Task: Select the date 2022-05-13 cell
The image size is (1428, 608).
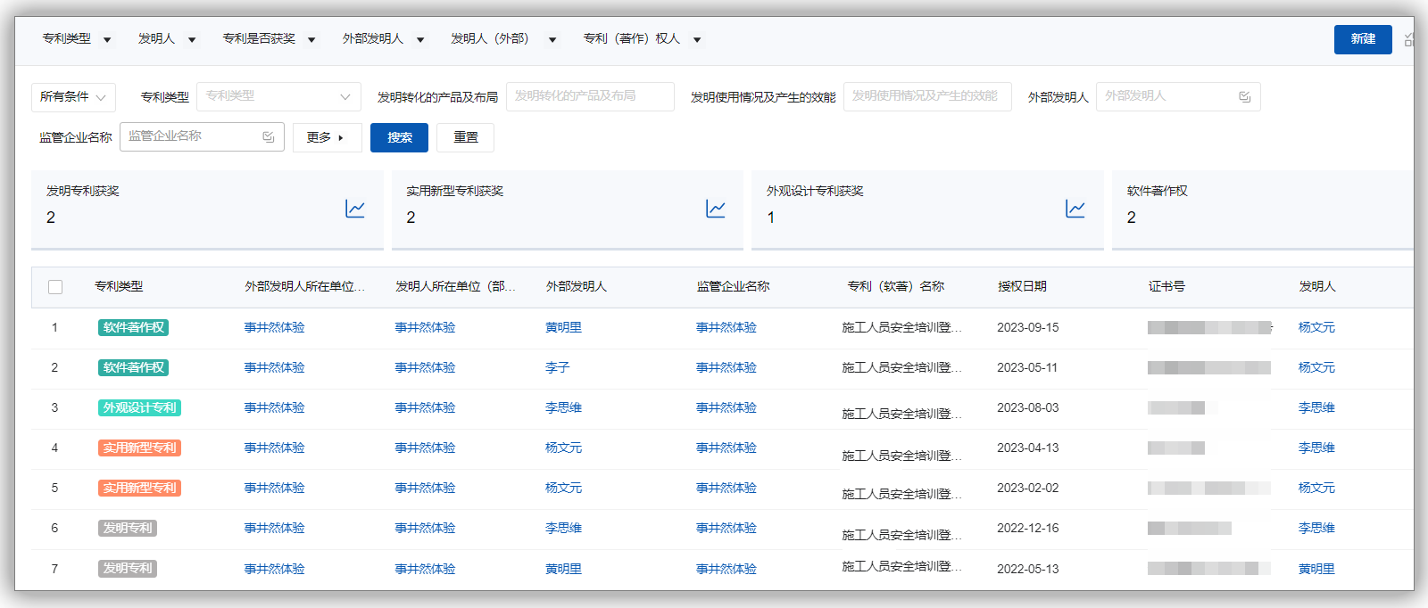Action: pyautogui.click(x=1028, y=569)
